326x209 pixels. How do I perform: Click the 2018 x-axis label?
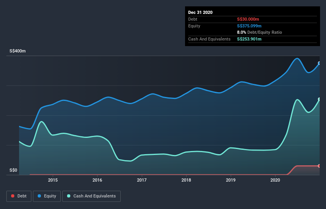click(x=186, y=180)
